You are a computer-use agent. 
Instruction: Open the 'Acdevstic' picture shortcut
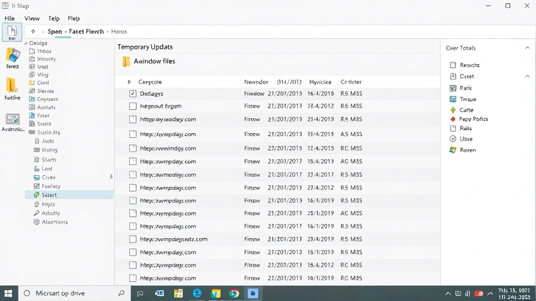[13, 122]
